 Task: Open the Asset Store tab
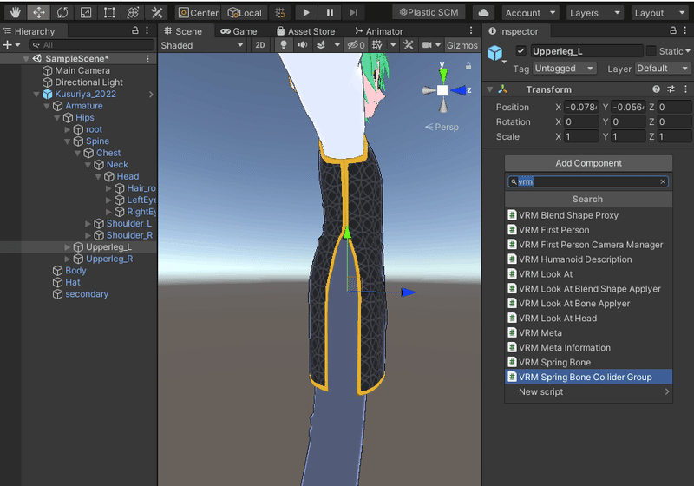[x=304, y=31]
